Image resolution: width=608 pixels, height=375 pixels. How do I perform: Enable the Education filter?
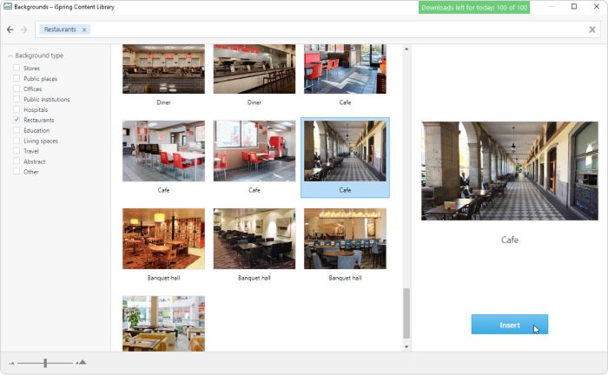pos(17,130)
